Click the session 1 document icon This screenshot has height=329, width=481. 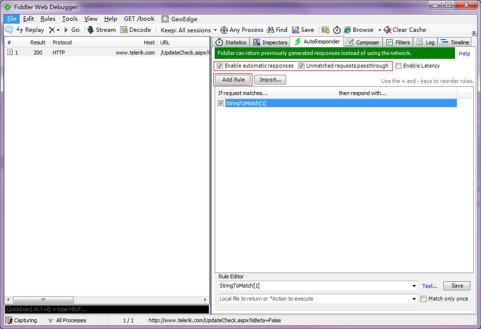(10, 52)
